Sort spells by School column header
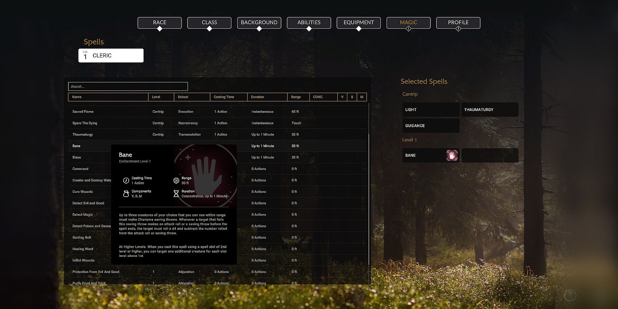The image size is (618, 309). (192, 97)
